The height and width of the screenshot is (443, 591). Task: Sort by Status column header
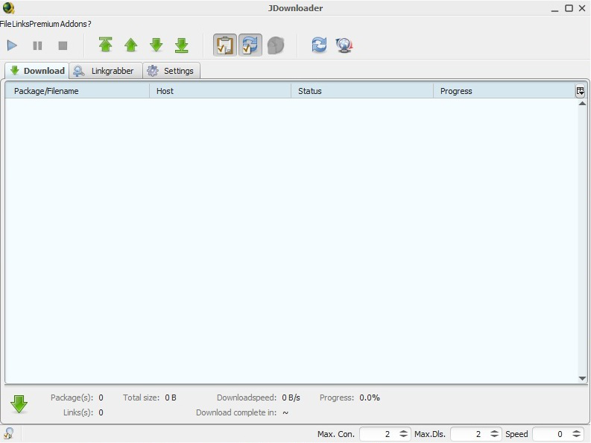point(362,91)
